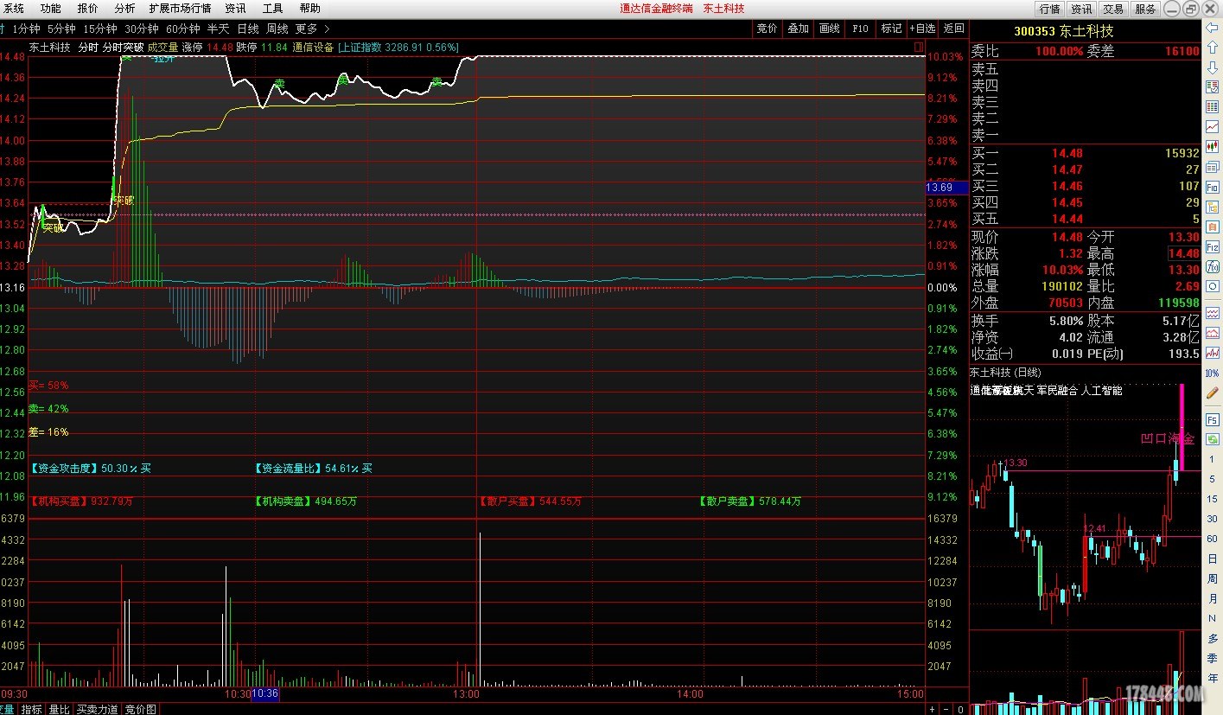Click the 通信设备 sector label
Screen dimensions: 1223x715
pyautogui.click(x=313, y=48)
